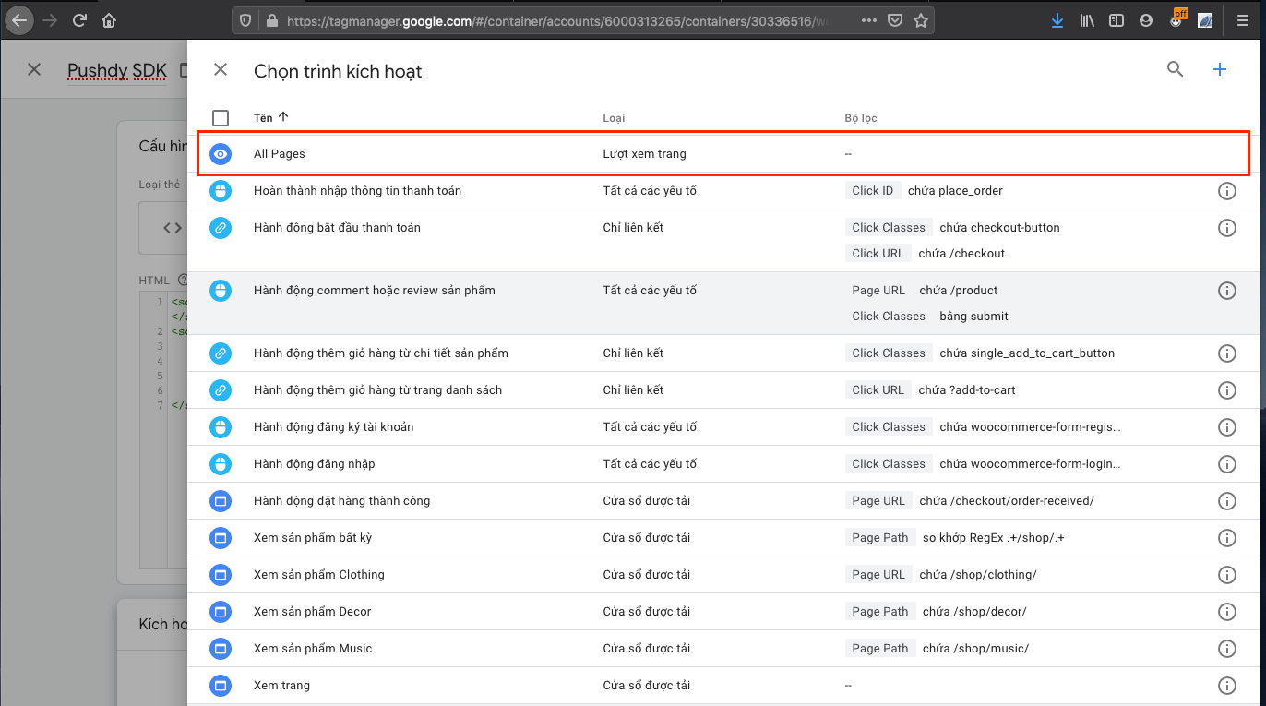This screenshot has width=1266, height=706.
Task: Click info icon for Xem sản phẩm Music
Action: coord(1226,649)
